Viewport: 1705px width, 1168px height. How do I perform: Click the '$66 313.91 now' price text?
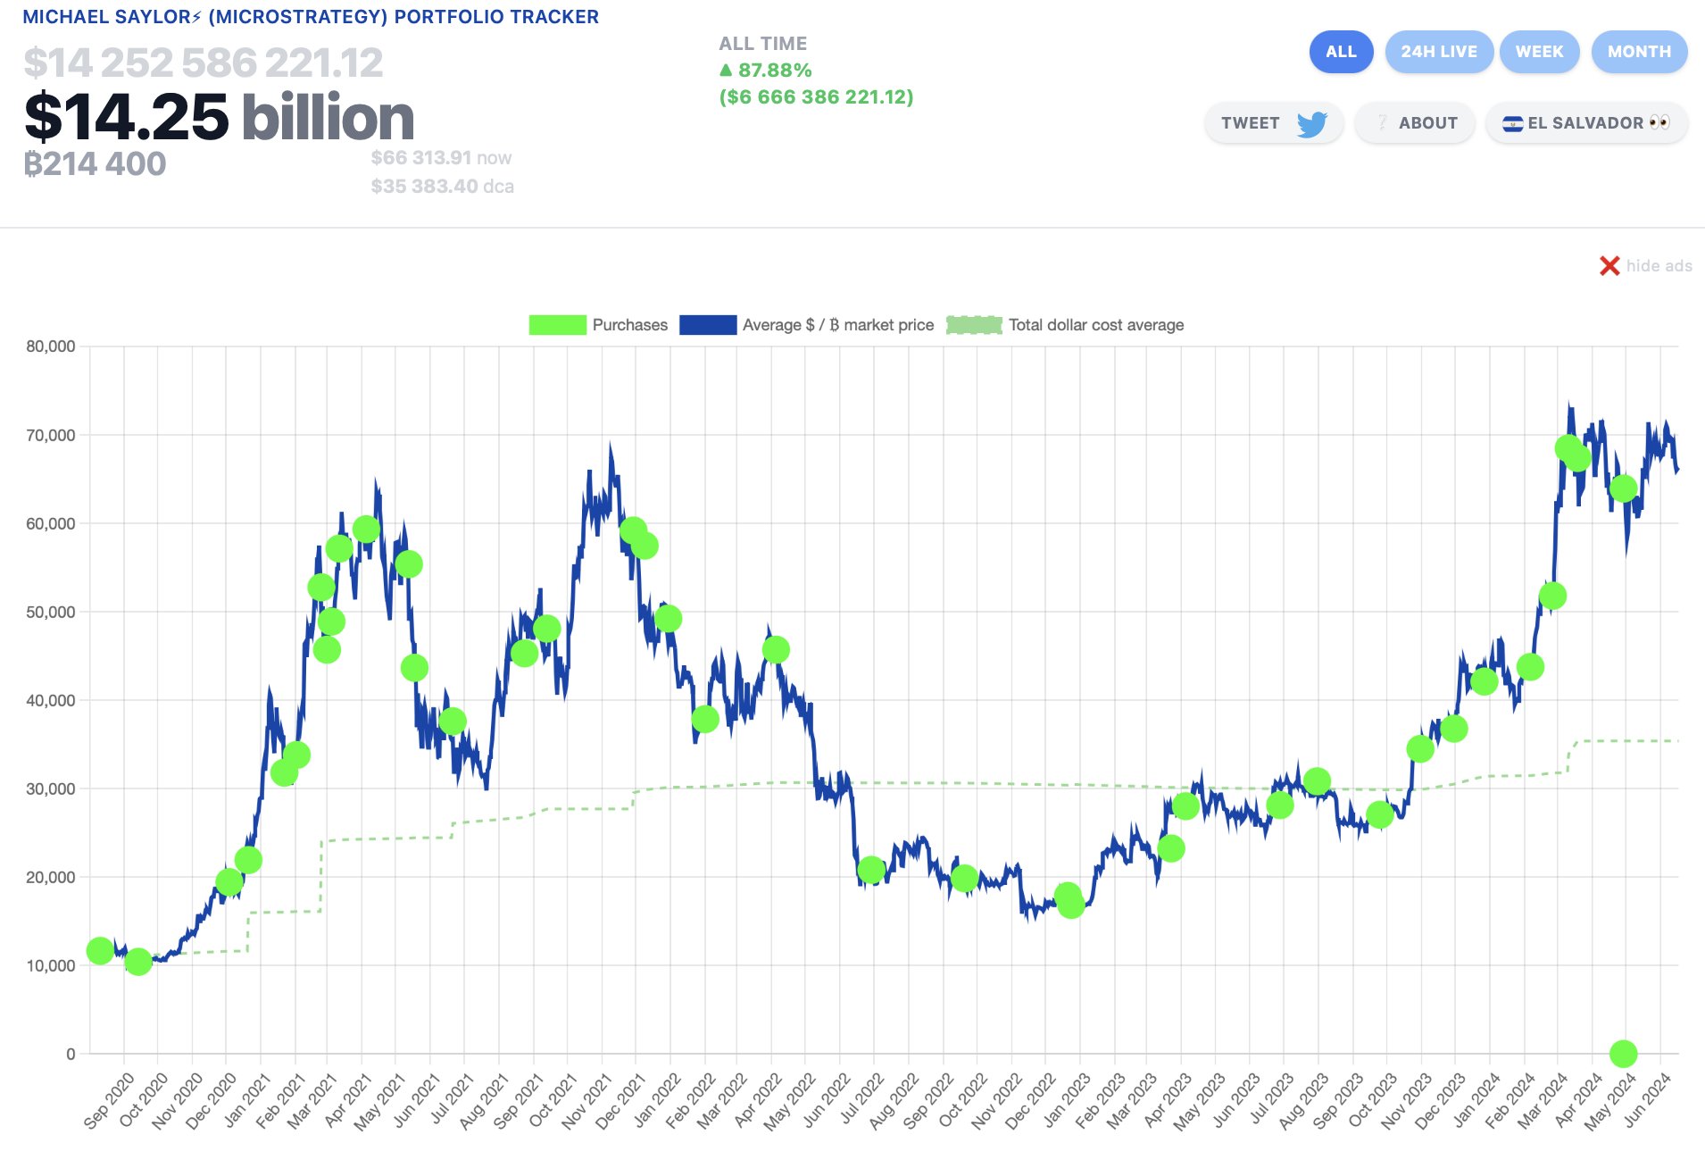441,158
